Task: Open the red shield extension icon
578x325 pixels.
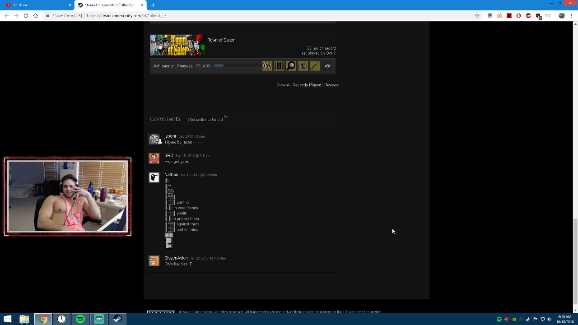Action: 538,16
